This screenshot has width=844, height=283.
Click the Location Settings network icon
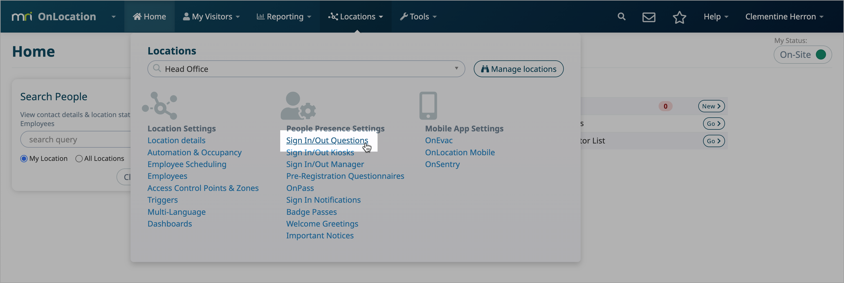click(x=160, y=106)
